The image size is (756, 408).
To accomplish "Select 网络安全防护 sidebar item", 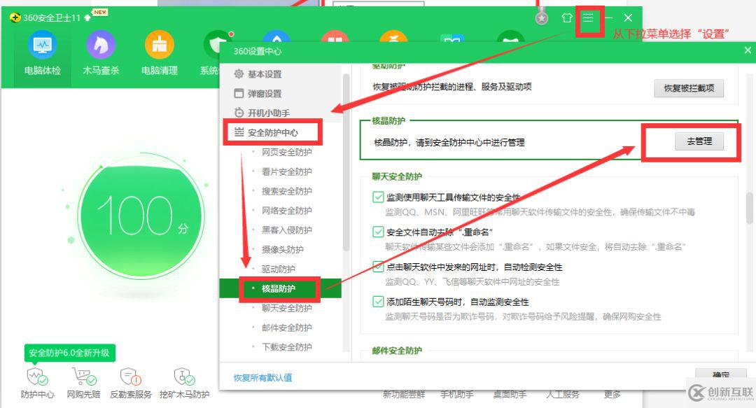I will click(x=286, y=210).
